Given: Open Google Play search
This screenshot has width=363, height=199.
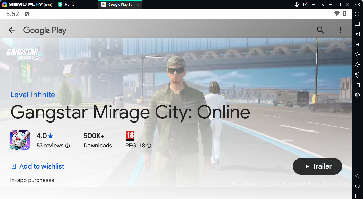Looking at the screenshot, I should point(320,30).
